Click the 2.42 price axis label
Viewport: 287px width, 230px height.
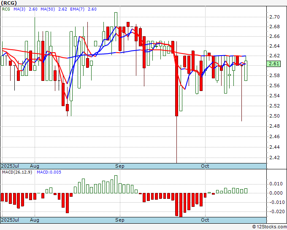coord(275,158)
